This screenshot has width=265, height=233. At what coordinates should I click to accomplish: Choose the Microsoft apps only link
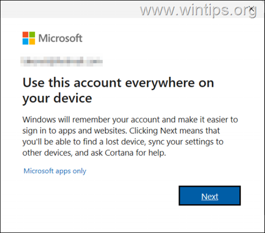click(55, 171)
